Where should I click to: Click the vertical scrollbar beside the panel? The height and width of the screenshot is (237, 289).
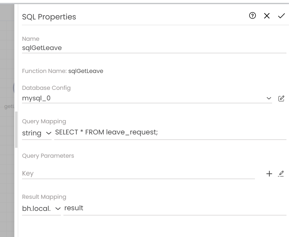click(x=16, y=129)
